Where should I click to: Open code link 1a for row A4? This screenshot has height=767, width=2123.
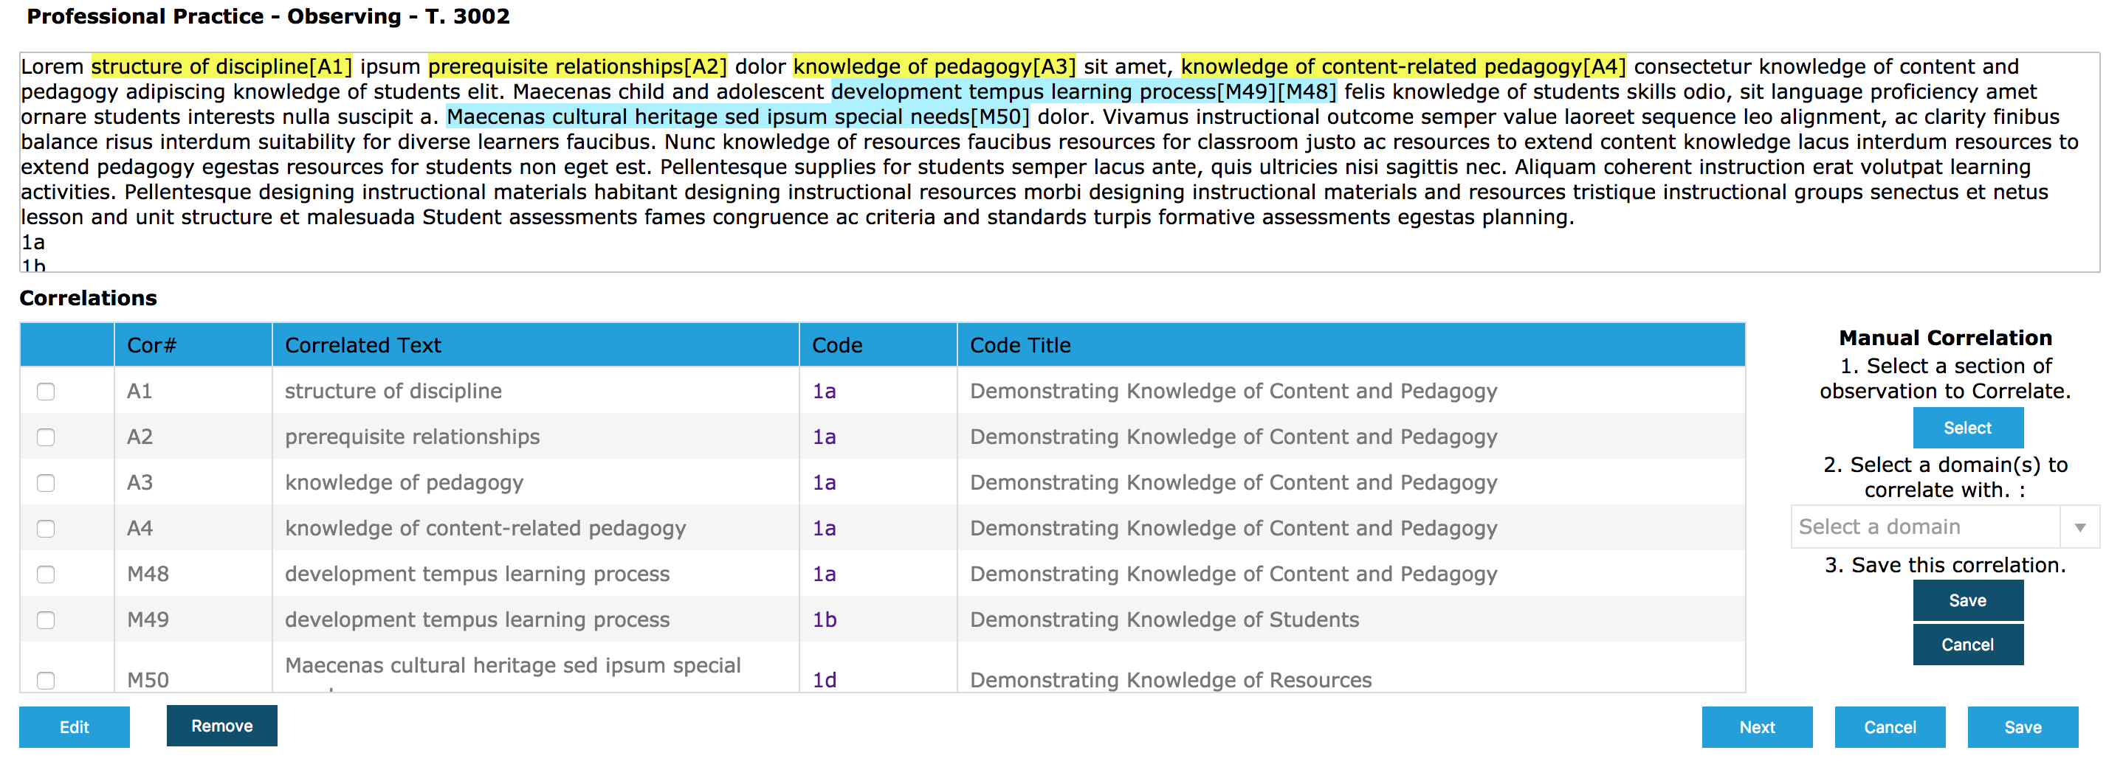click(824, 528)
